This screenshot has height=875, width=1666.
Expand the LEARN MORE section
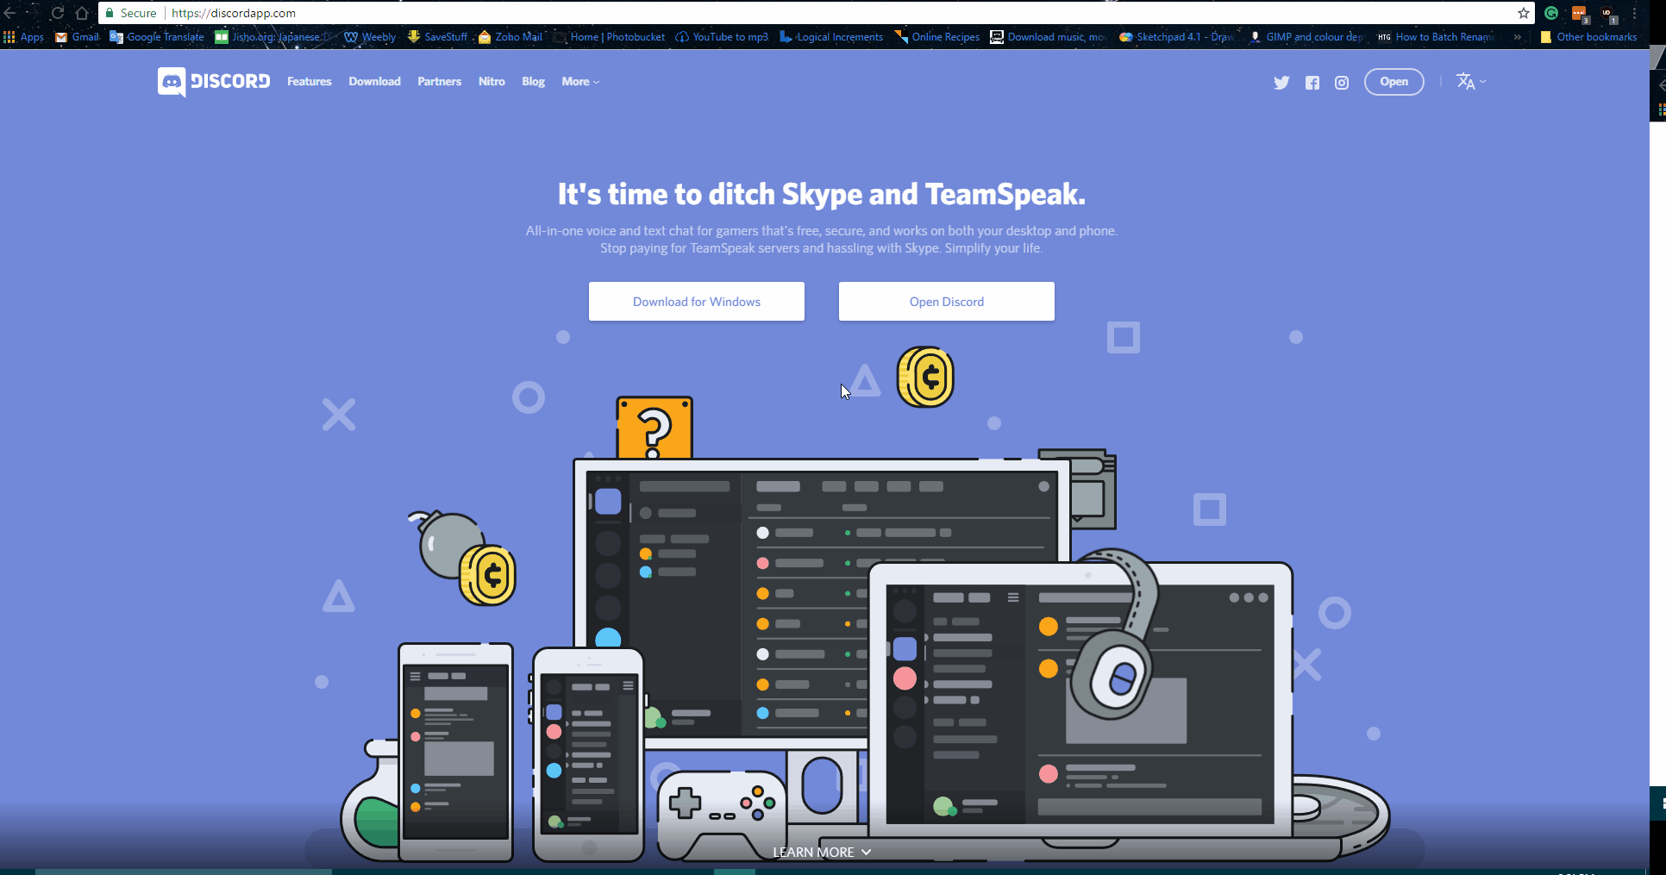[822, 852]
